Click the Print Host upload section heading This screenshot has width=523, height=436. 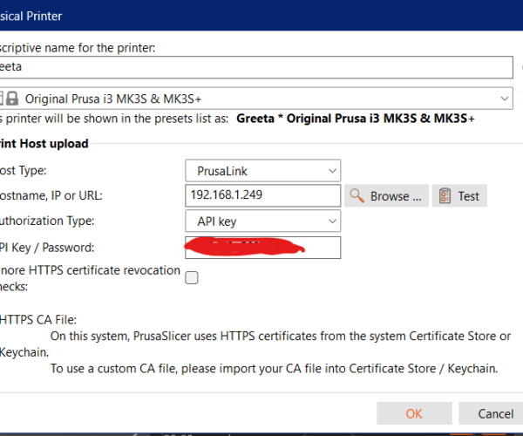[44, 143]
